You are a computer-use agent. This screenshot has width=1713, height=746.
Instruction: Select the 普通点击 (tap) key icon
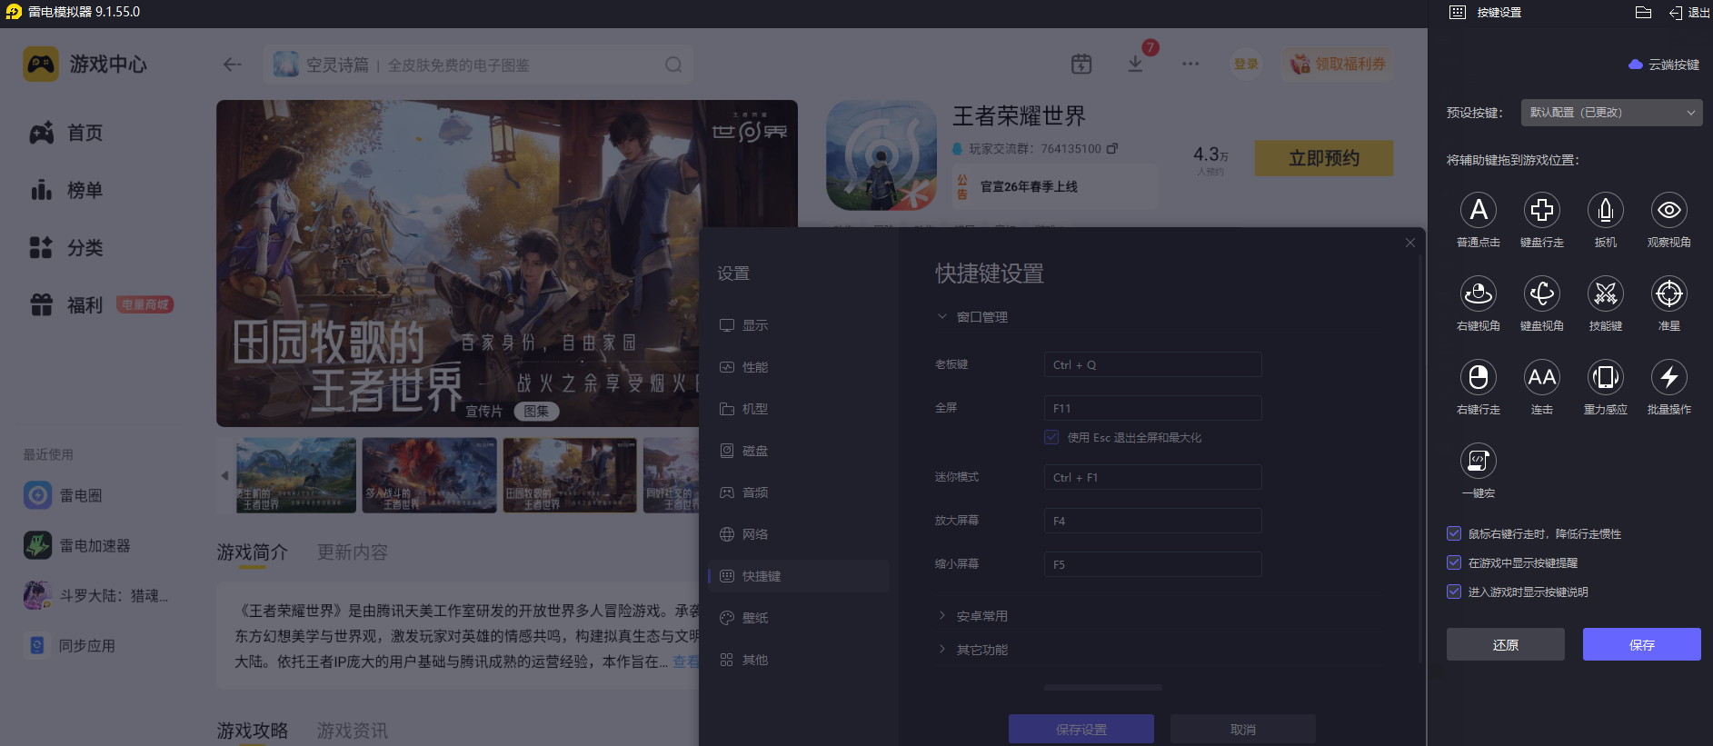1479,211
